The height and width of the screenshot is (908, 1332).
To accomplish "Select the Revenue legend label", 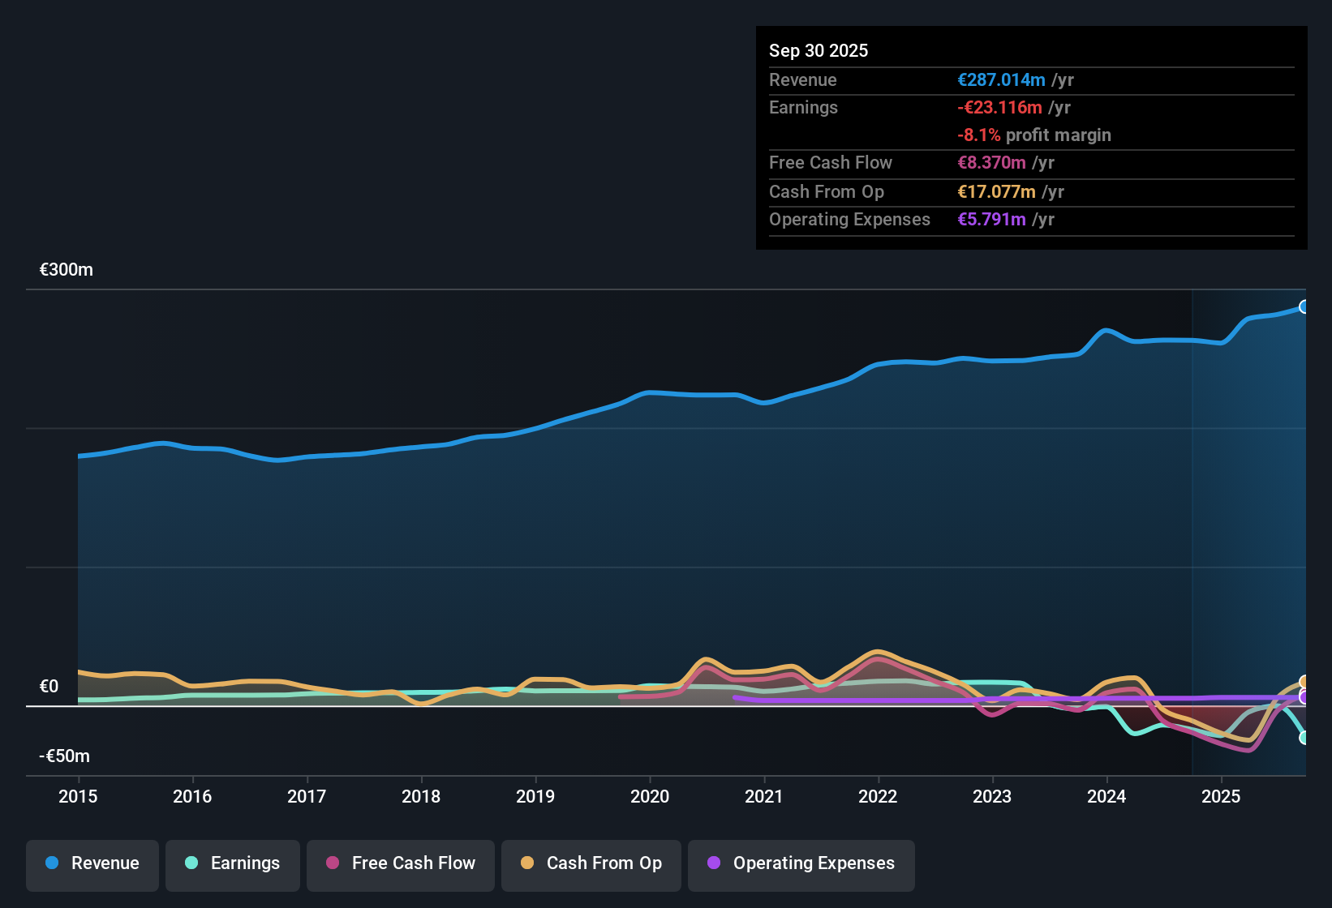I will point(104,863).
